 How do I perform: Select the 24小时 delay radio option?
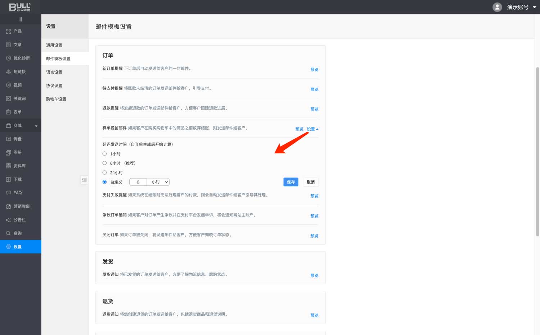tap(104, 173)
